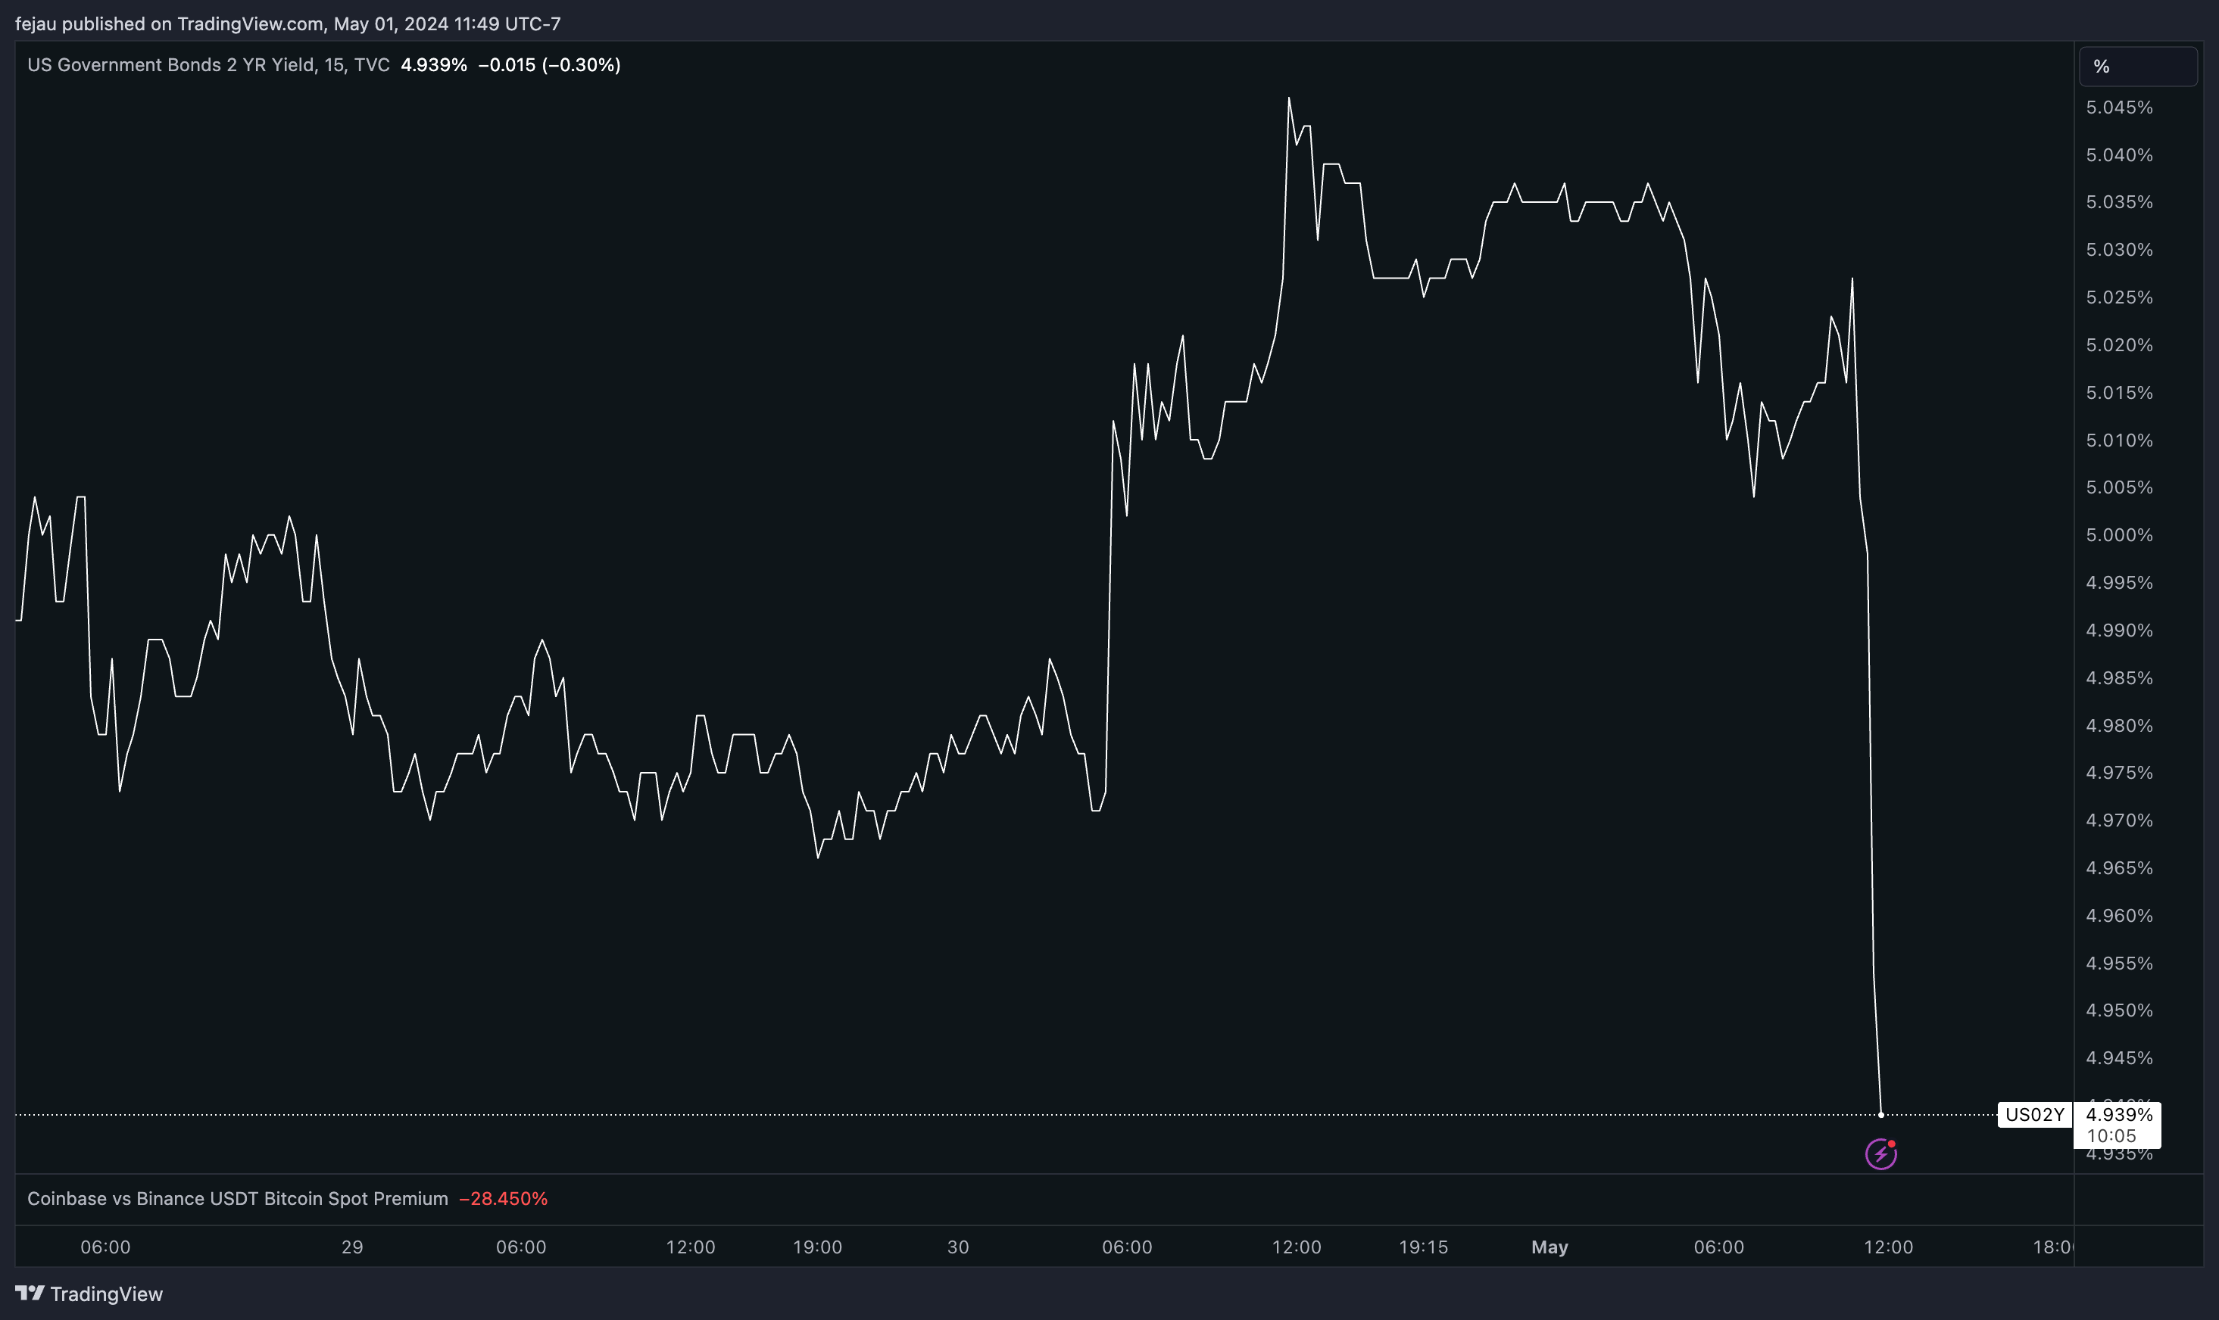Click the 29 date label on time axis
This screenshot has height=1320, width=2219.
[x=352, y=1247]
